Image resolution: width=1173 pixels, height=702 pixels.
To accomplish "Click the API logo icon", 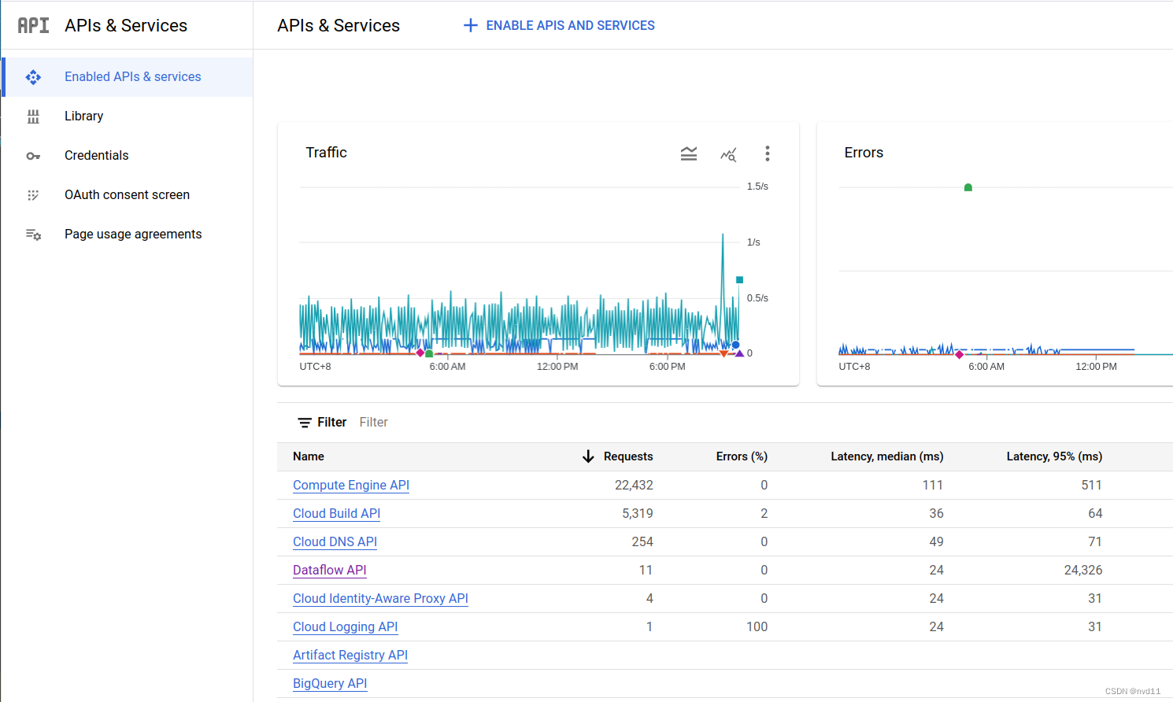I will [33, 25].
